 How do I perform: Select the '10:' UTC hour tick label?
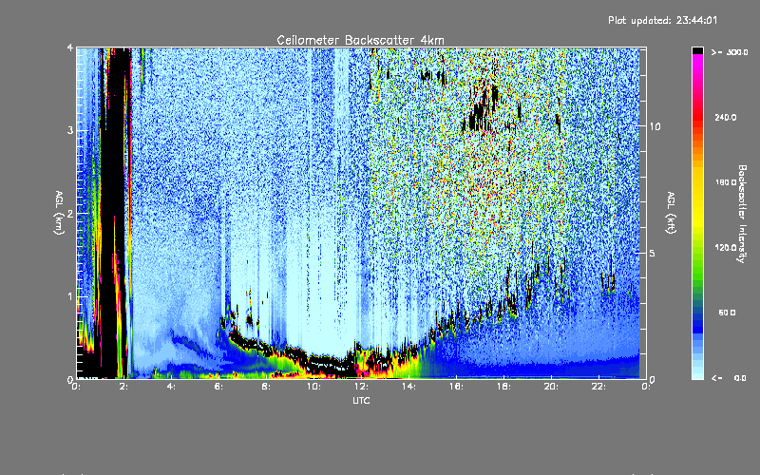313,387
